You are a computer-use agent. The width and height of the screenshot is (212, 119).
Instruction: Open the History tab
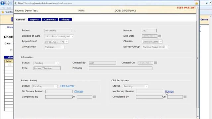pyautogui.click(x=66, y=20)
